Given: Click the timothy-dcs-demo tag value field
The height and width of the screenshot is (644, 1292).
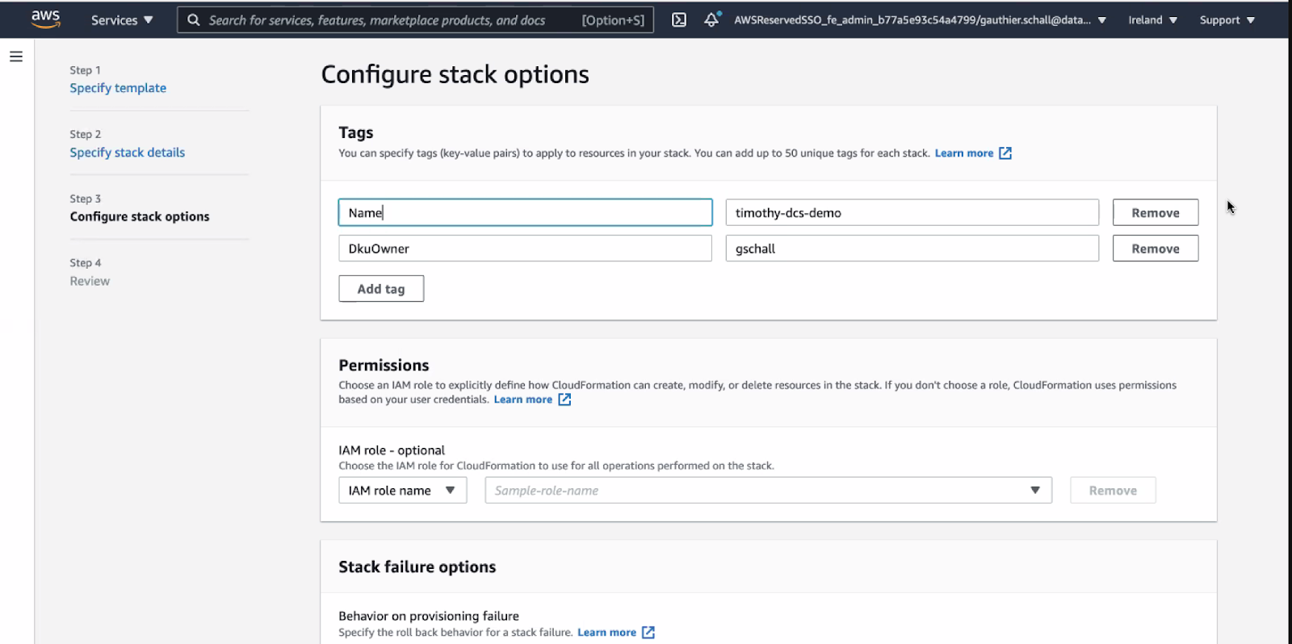Looking at the screenshot, I should pyautogui.click(x=912, y=213).
